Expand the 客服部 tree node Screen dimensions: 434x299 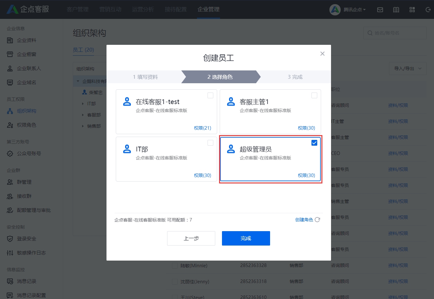point(83,115)
